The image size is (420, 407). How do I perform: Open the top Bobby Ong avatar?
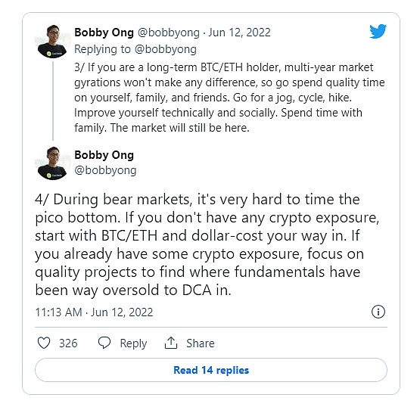(x=53, y=42)
